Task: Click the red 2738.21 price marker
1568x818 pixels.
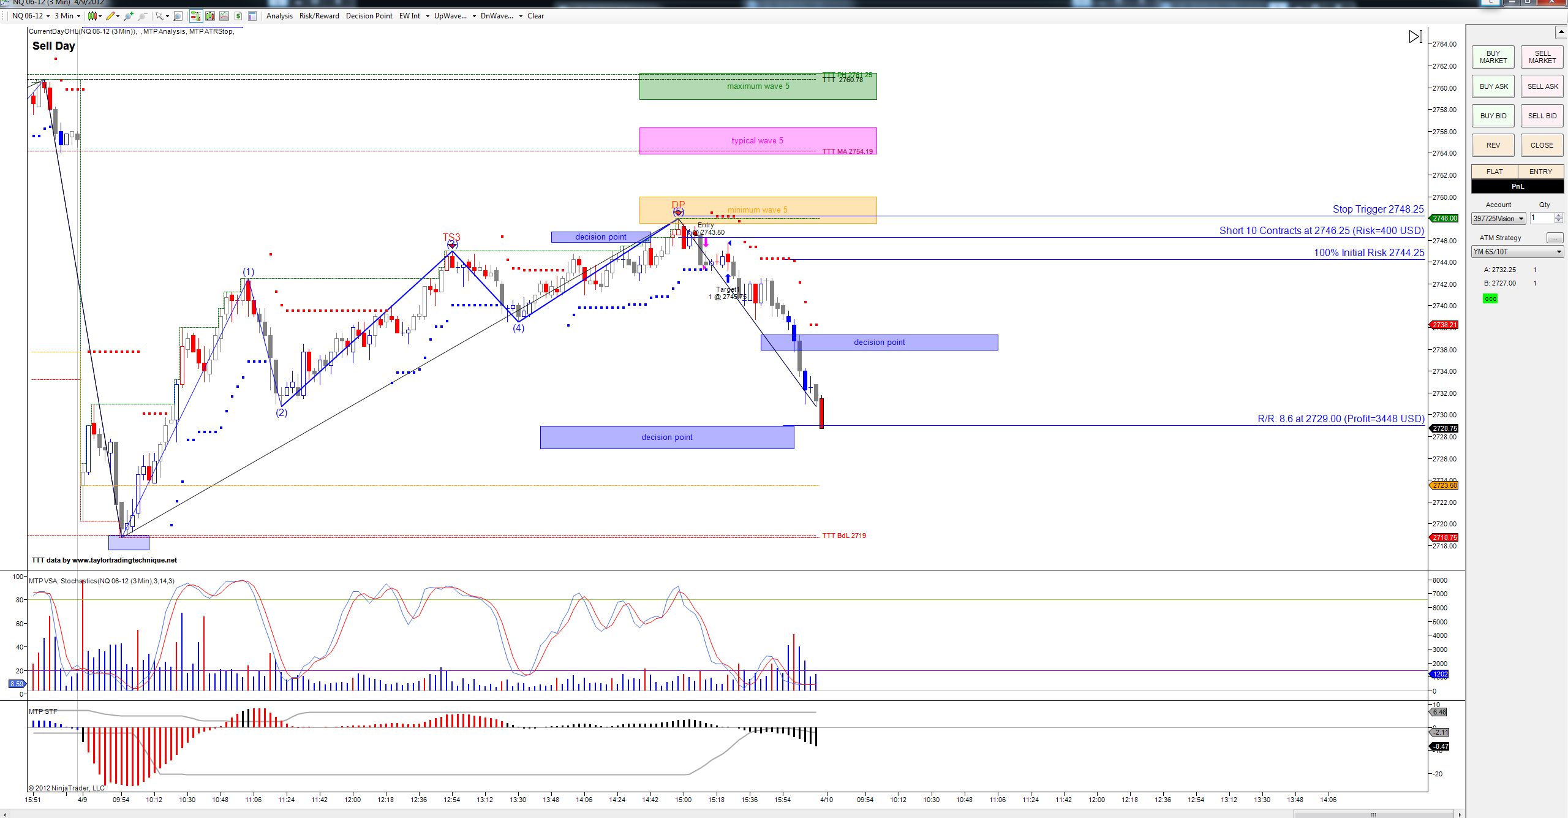Action: tap(1444, 325)
